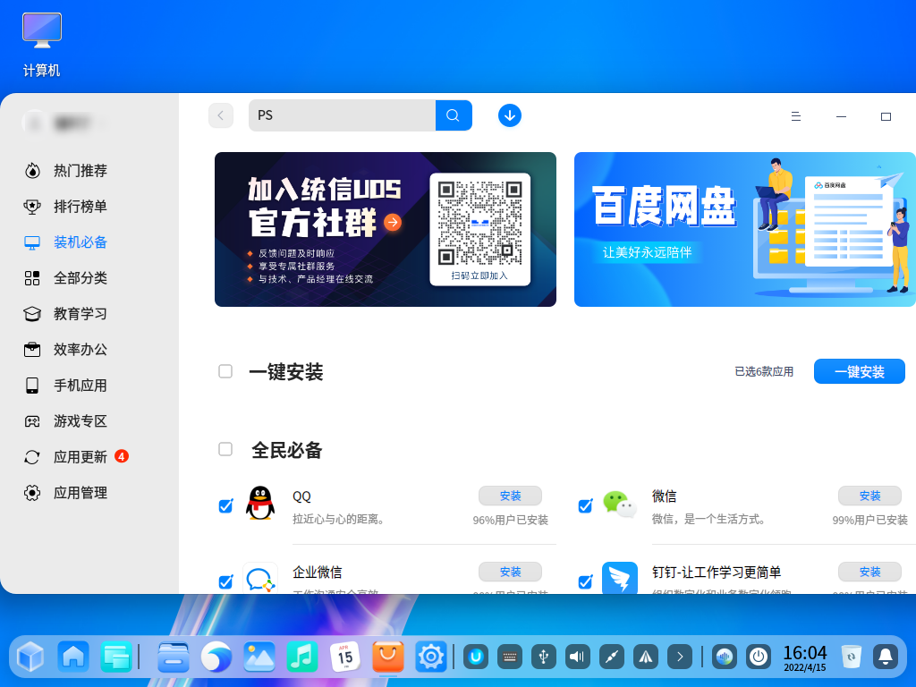
Task: Click the USB device tray icon
Action: [x=543, y=657]
